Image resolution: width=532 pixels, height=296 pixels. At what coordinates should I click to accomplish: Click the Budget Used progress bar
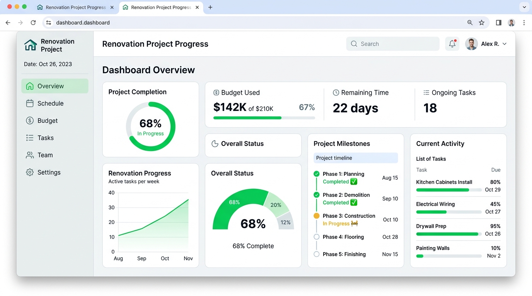coord(264,118)
